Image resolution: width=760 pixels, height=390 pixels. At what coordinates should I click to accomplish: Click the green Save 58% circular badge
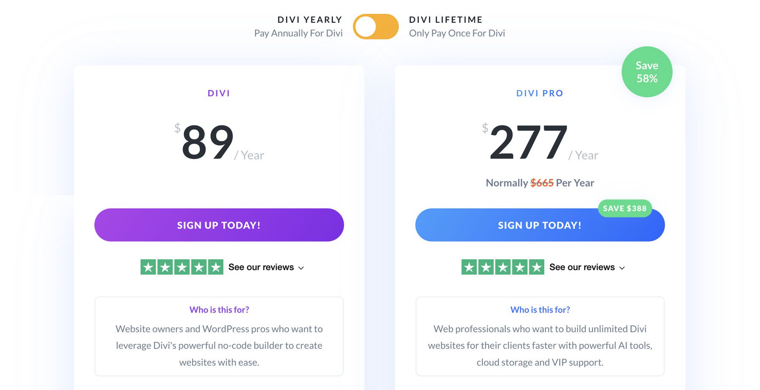point(647,71)
